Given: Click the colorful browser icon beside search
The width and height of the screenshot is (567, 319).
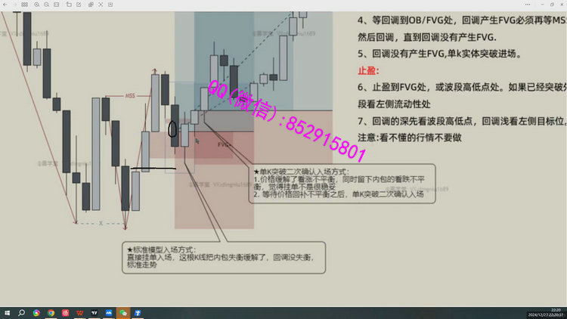Looking at the screenshot, I should point(36,312).
